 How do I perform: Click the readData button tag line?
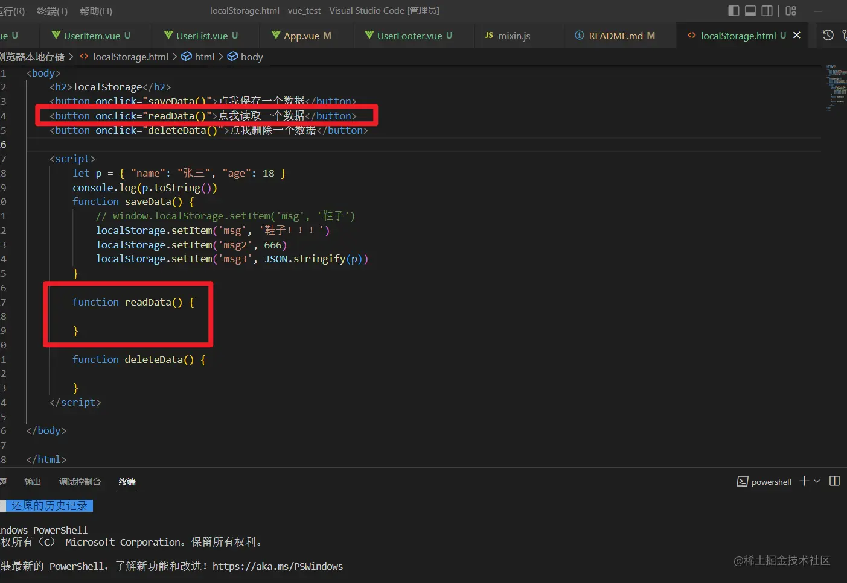click(x=203, y=116)
